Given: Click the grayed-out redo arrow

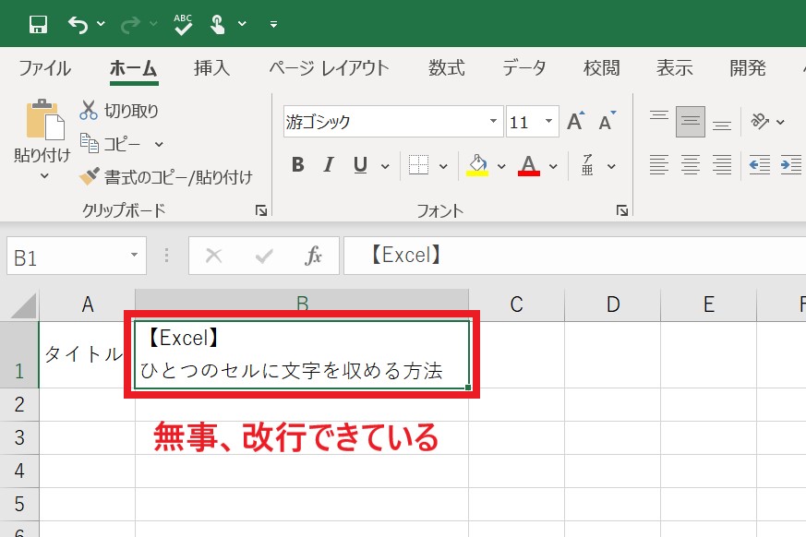Looking at the screenshot, I should pyautogui.click(x=130, y=24).
